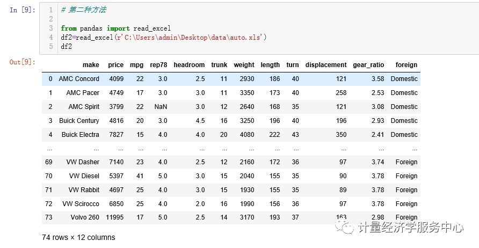Image resolution: width=479 pixels, height=248 pixels.
Task: Click displacement 196 in Buick Century row
Action: coord(341,121)
